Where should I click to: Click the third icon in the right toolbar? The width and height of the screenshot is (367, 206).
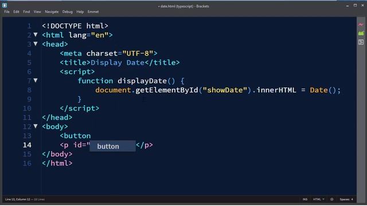[361, 42]
